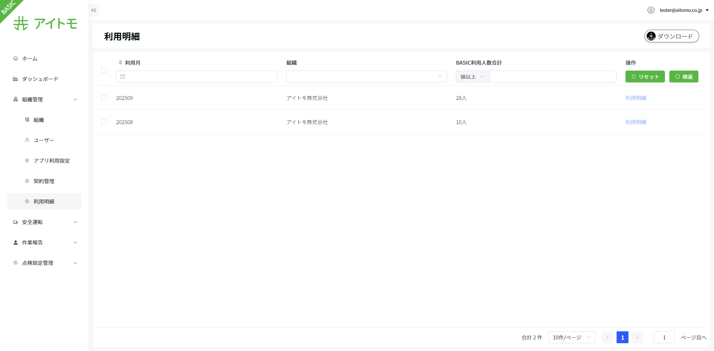Click the リセット reset button

click(645, 77)
